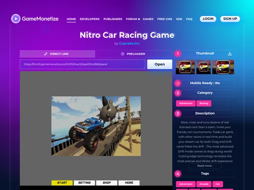Click the Preloader play-circle icon

click(123, 54)
